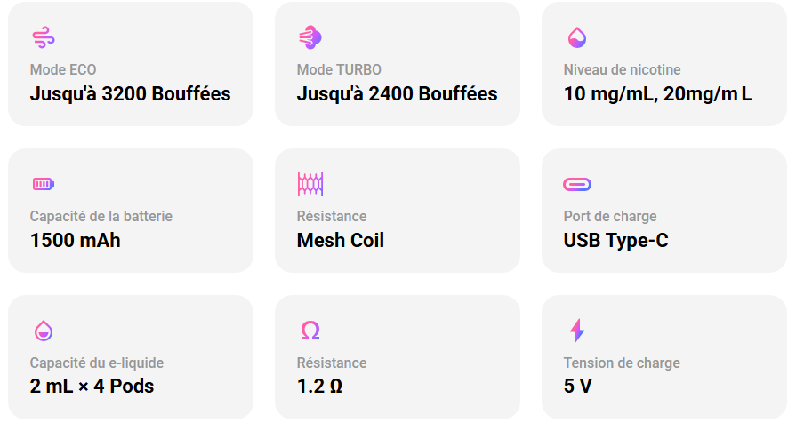Click the turbo blast icon above Mode TURBO

coord(310,37)
